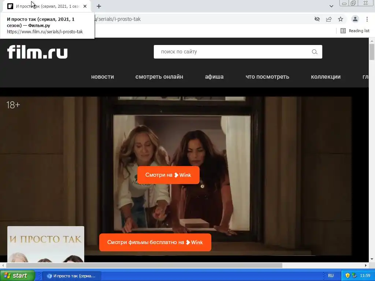Click the network tray icon beside the clock
The width and height of the screenshot is (375, 281).
[x=354, y=276]
